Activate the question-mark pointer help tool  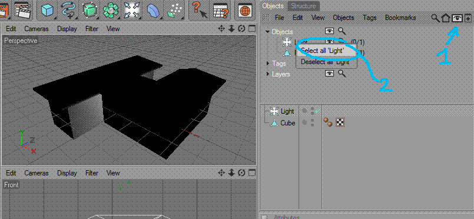click(x=200, y=11)
